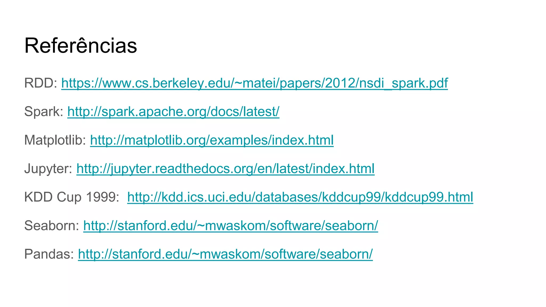Click the Referências slide title
This screenshot has height=307, width=546.
click(x=81, y=46)
